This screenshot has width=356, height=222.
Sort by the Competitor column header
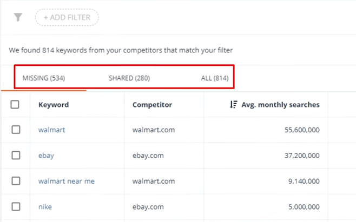point(152,105)
